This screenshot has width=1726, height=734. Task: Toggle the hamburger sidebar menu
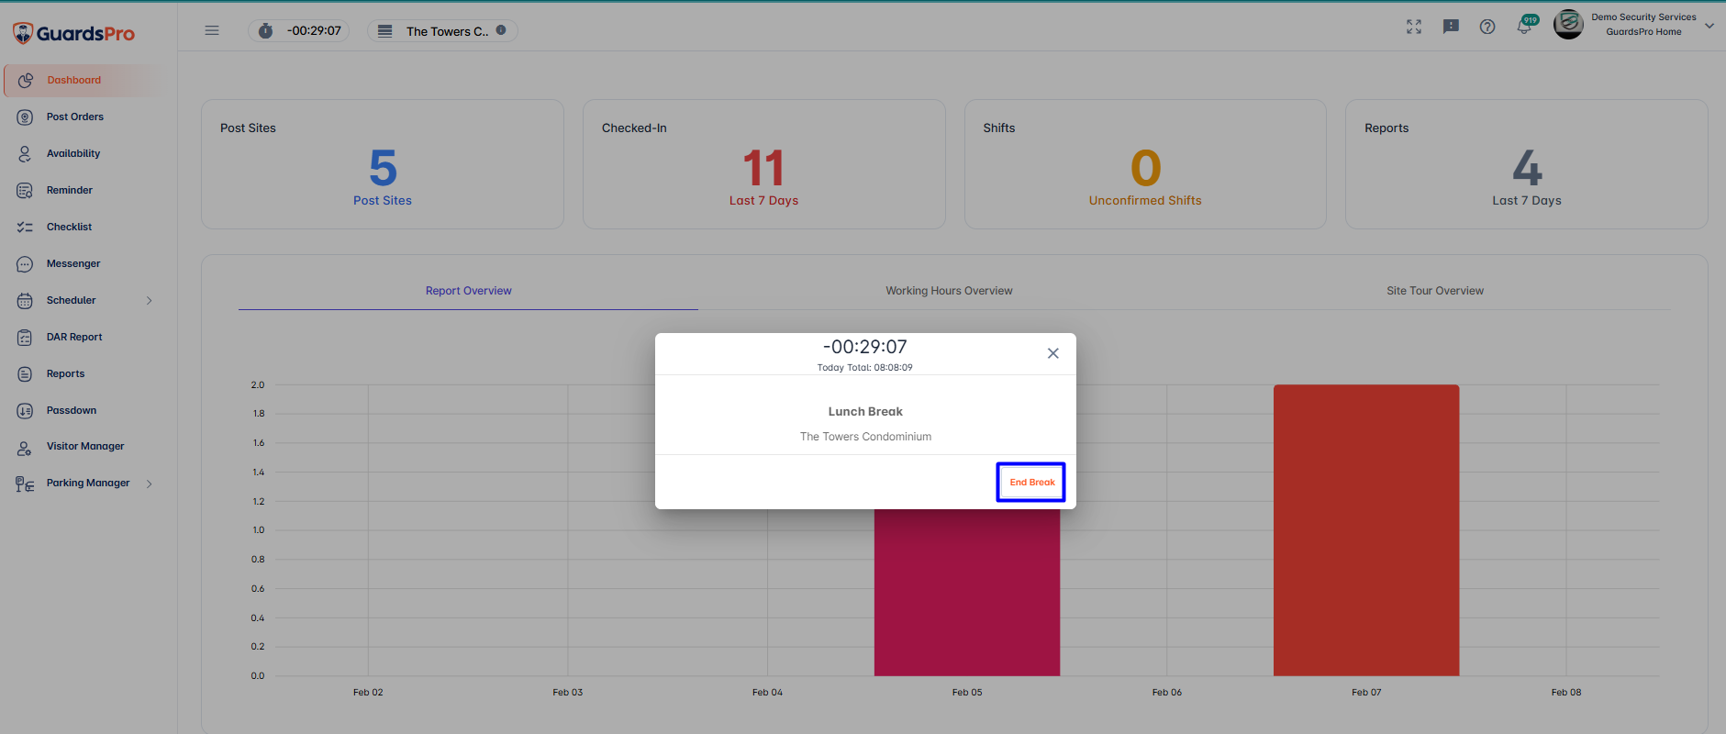tap(212, 30)
